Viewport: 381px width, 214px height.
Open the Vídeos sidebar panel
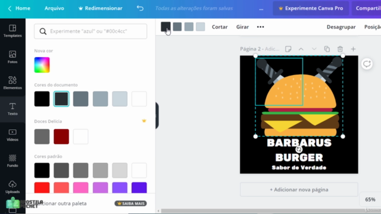click(13, 135)
